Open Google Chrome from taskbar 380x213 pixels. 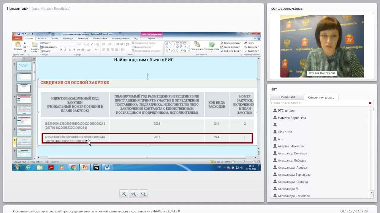pos(73,168)
